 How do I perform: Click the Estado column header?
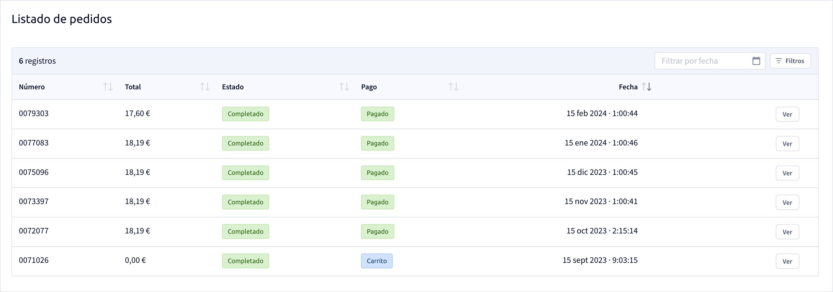tap(233, 87)
